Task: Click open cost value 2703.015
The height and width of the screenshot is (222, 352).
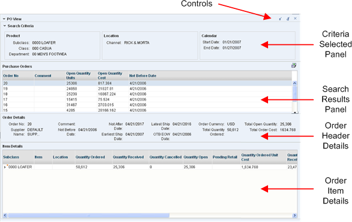Action: pos(106,105)
